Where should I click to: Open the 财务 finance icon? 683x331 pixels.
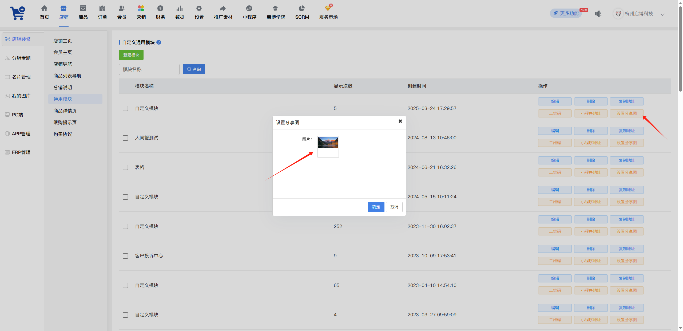[x=160, y=9]
